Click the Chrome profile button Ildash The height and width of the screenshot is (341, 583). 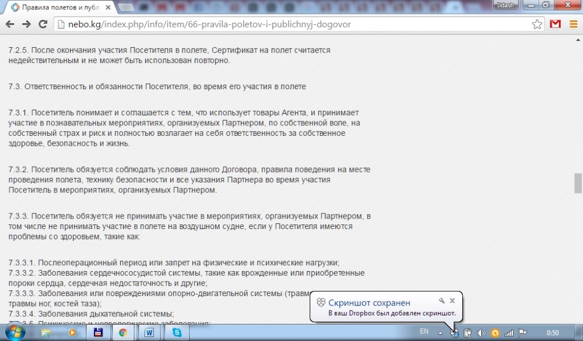[x=505, y=5]
